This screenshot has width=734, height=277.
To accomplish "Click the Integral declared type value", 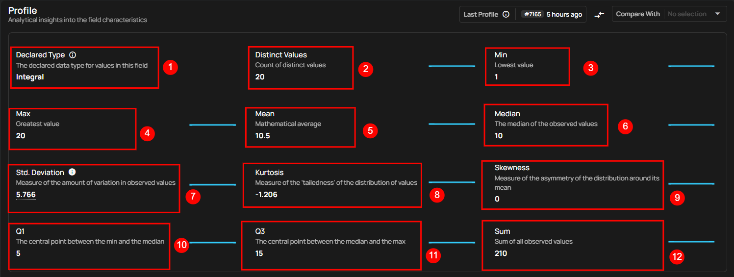I will click(x=30, y=77).
